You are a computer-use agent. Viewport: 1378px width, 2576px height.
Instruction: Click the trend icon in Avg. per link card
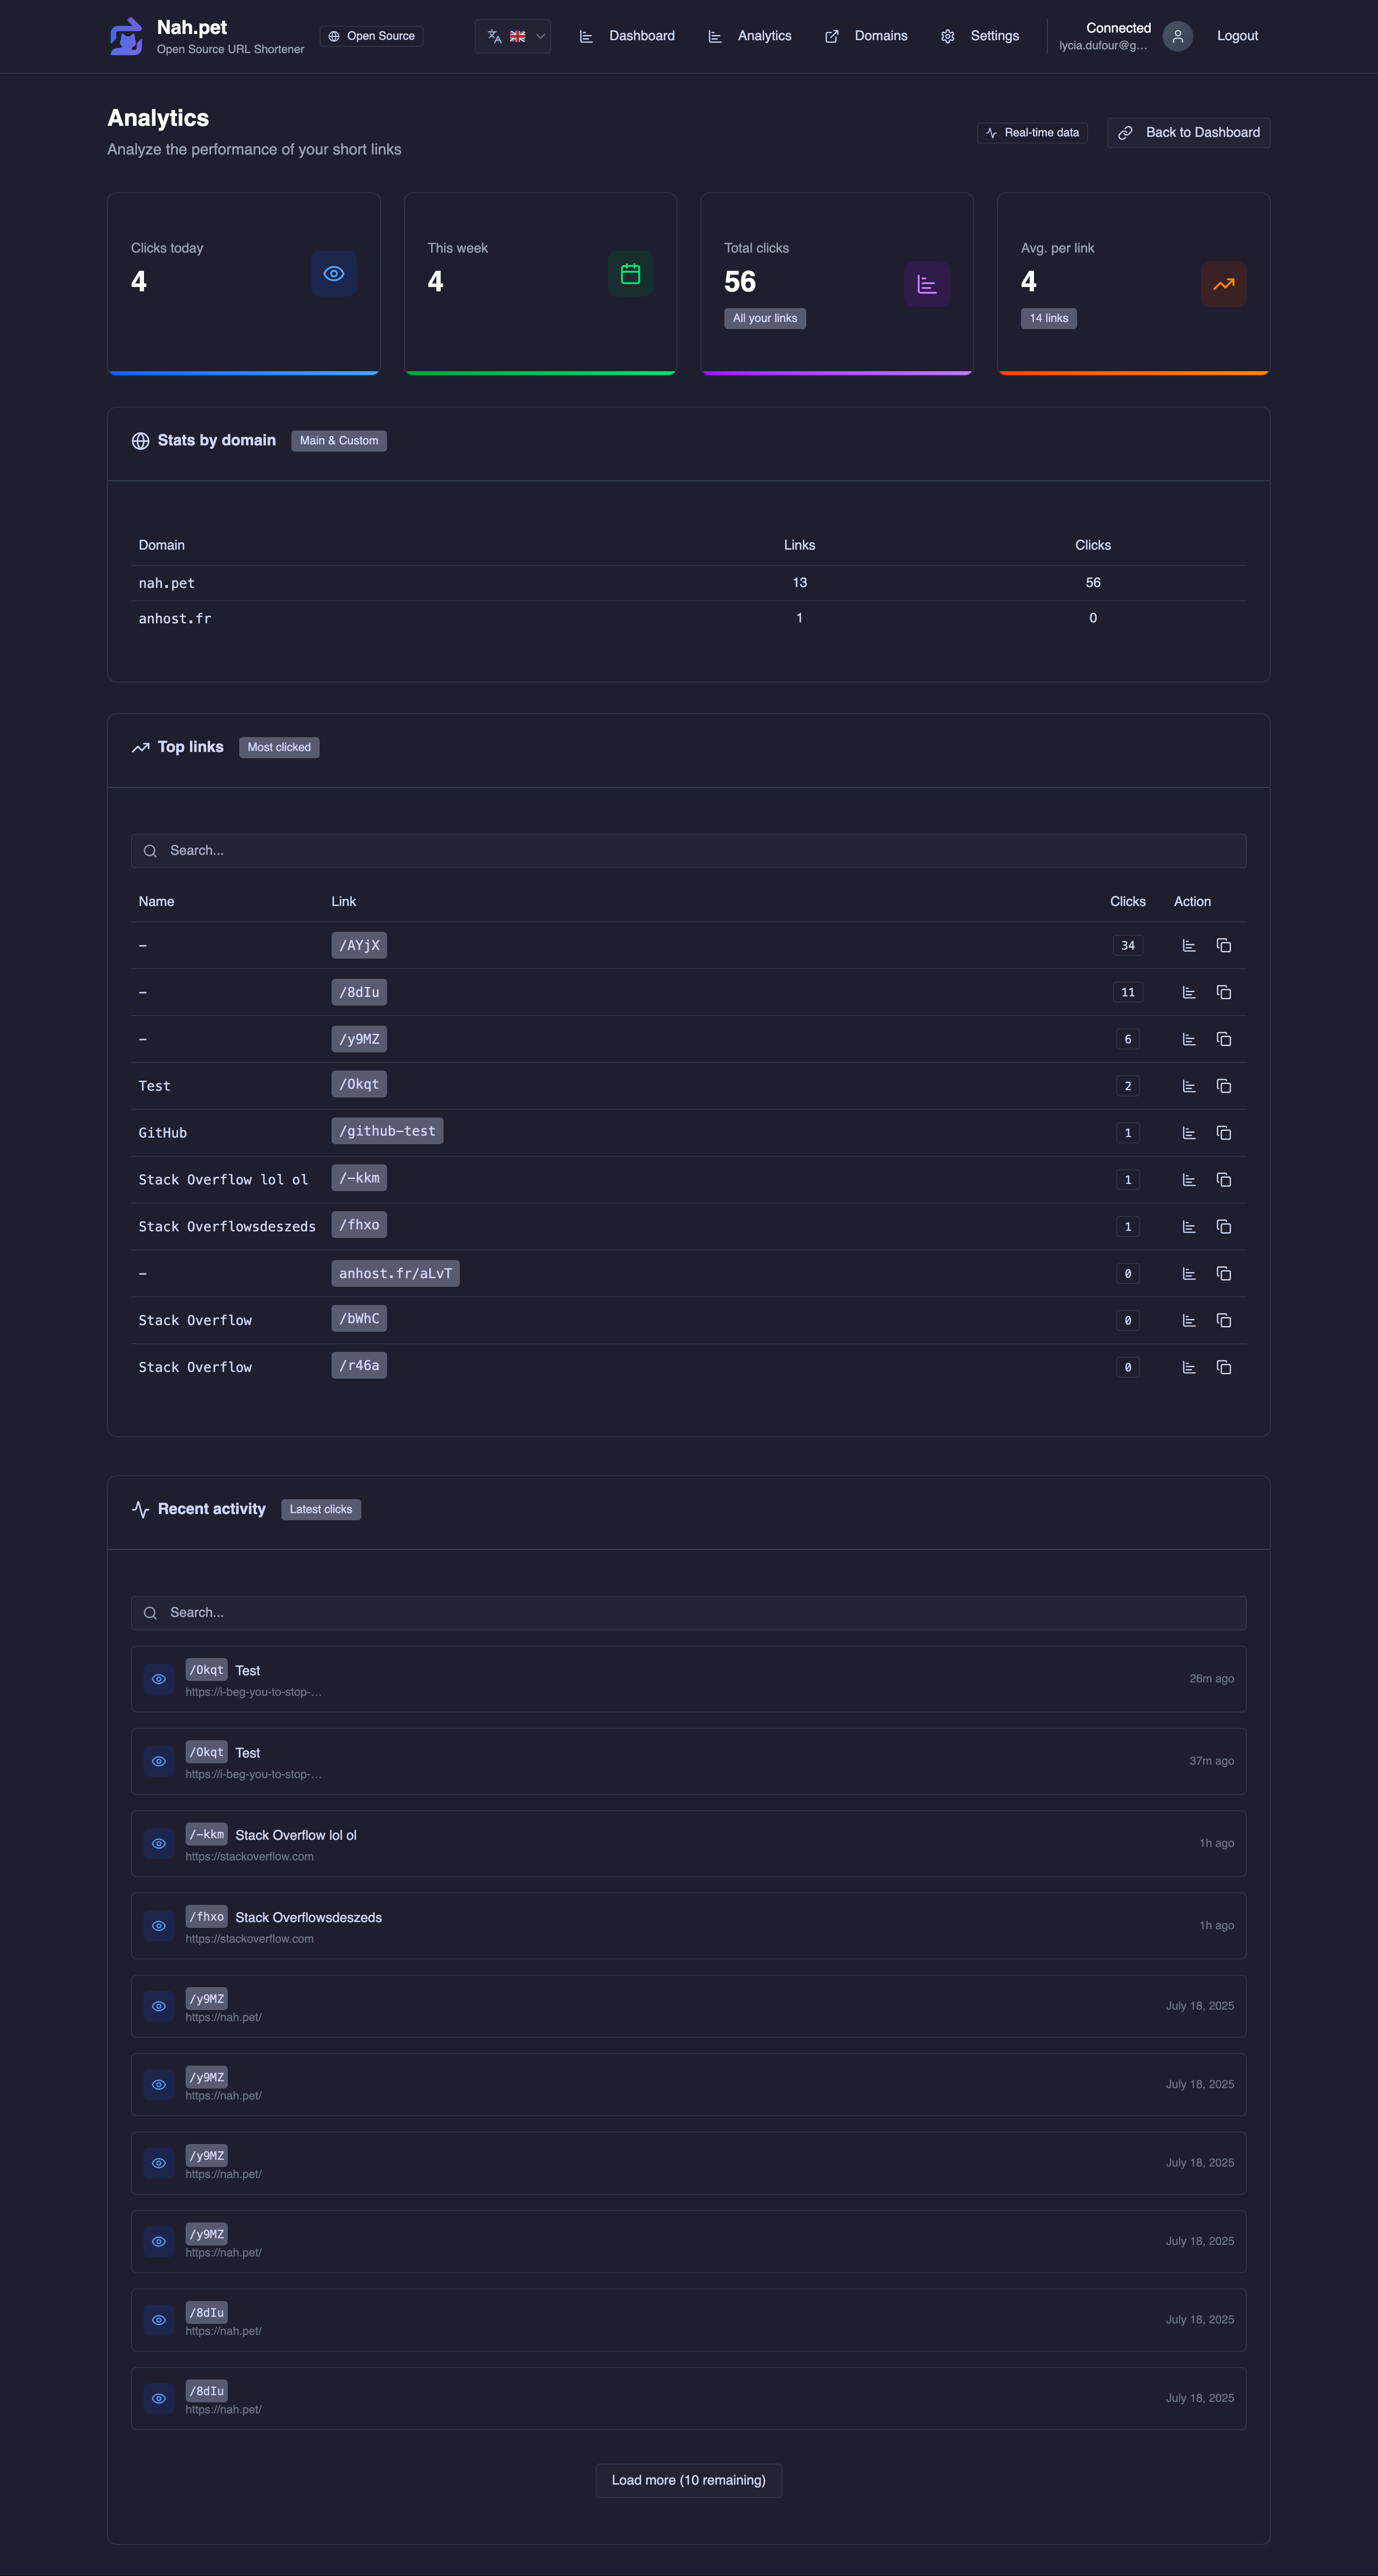coord(1223,284)
